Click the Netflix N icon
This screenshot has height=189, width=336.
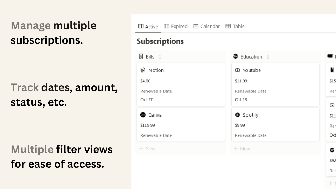click(x=332, y=70)
